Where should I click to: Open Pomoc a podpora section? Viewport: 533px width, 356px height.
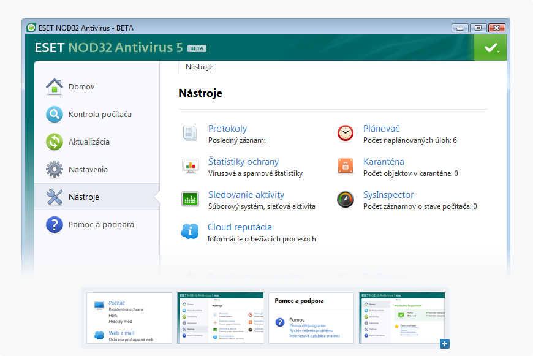click(101, 225)
